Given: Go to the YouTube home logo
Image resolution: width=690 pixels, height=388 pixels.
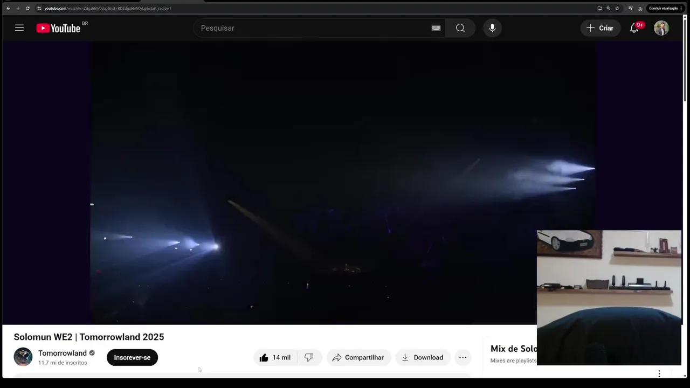Looking at the screenshot, I should pos(58,28).
